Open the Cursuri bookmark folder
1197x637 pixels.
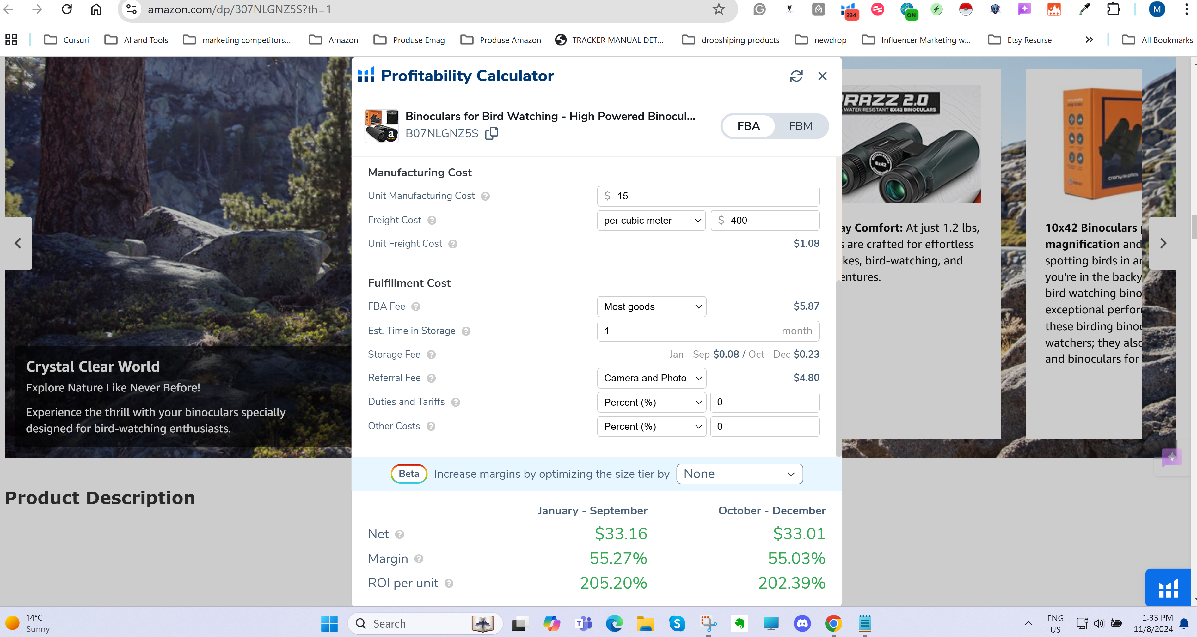coord(66,40)
